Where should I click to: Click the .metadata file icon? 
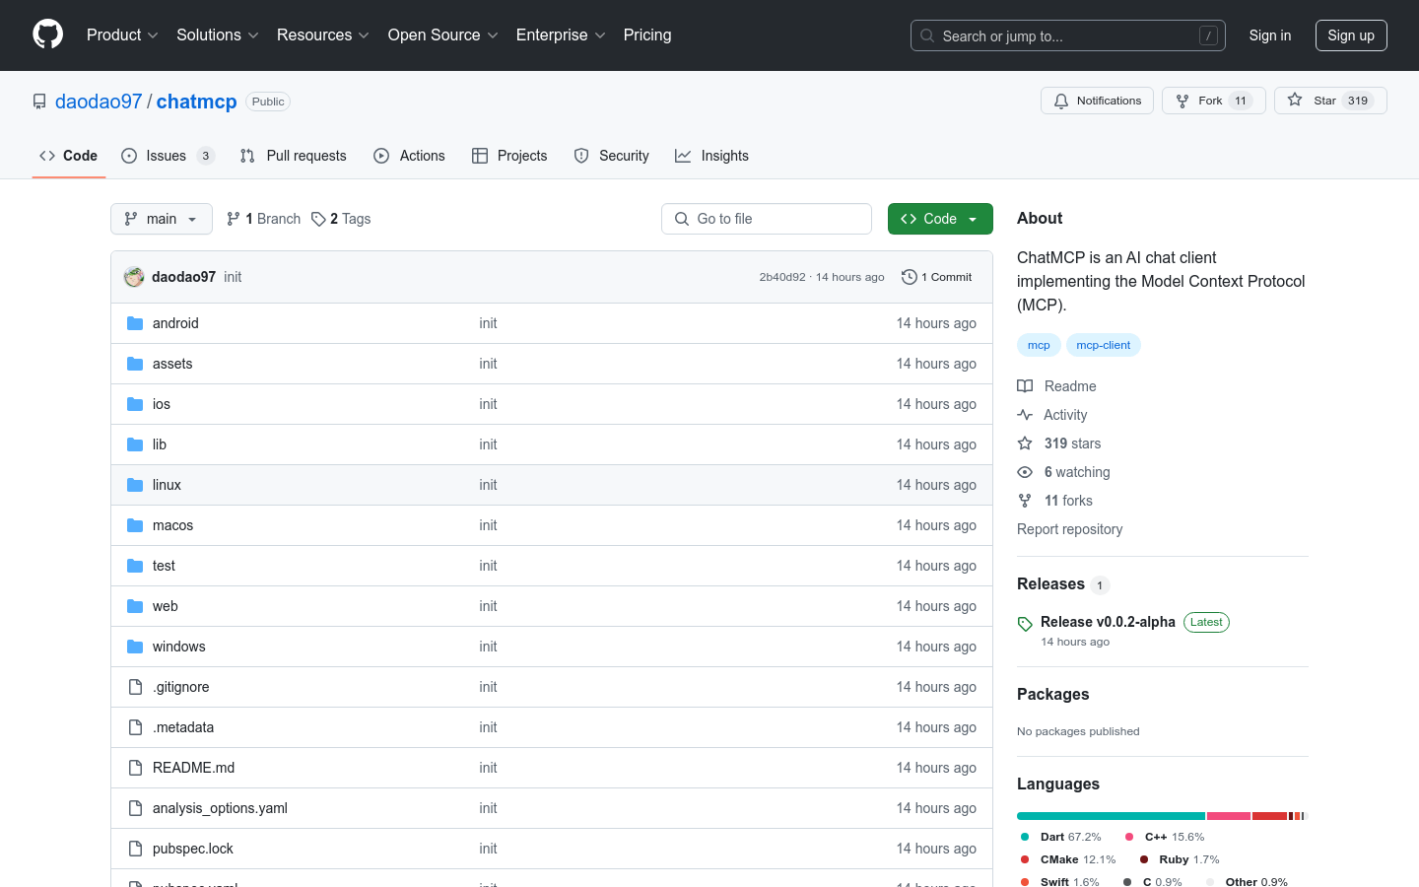pyautogui.click(x=135, y=727)
